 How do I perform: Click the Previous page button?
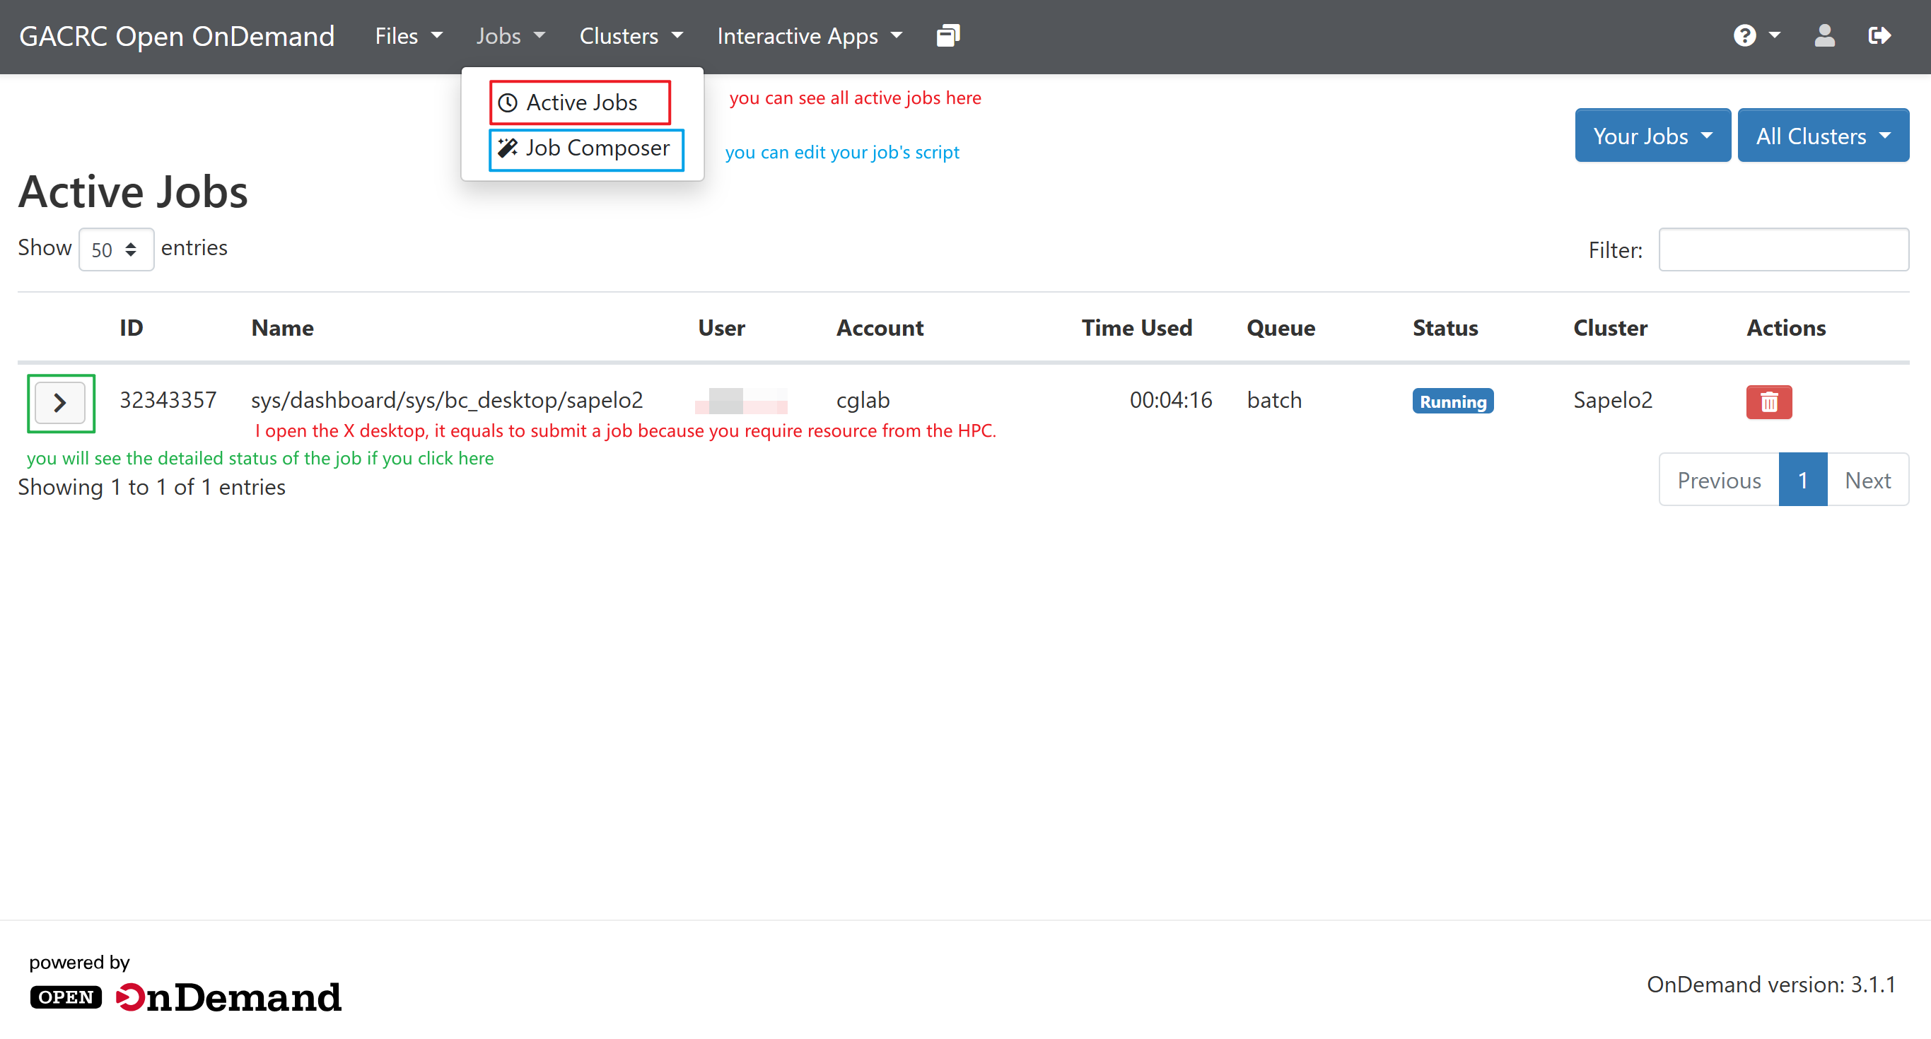(1718, 480)
